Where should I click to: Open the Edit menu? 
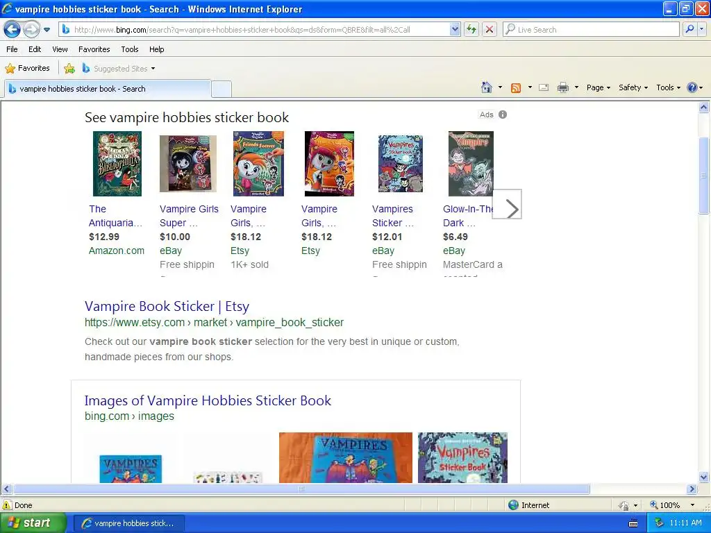coord(35,49)
